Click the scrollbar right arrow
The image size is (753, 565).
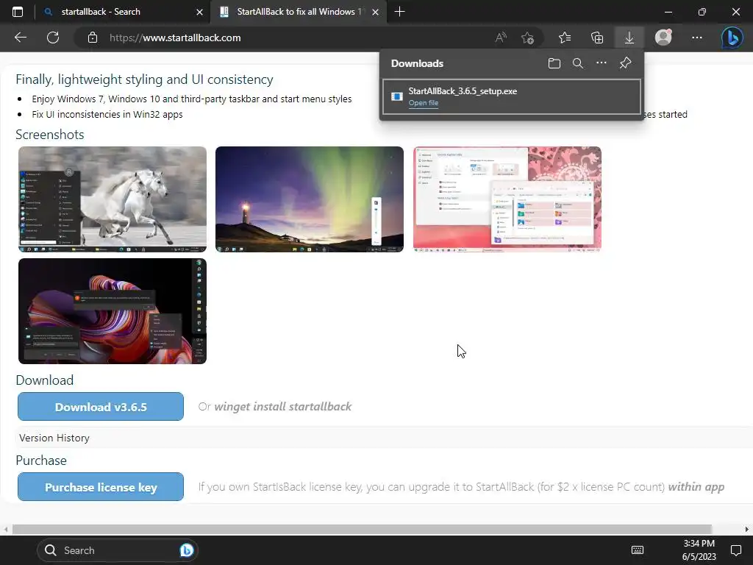pos(747,529)
